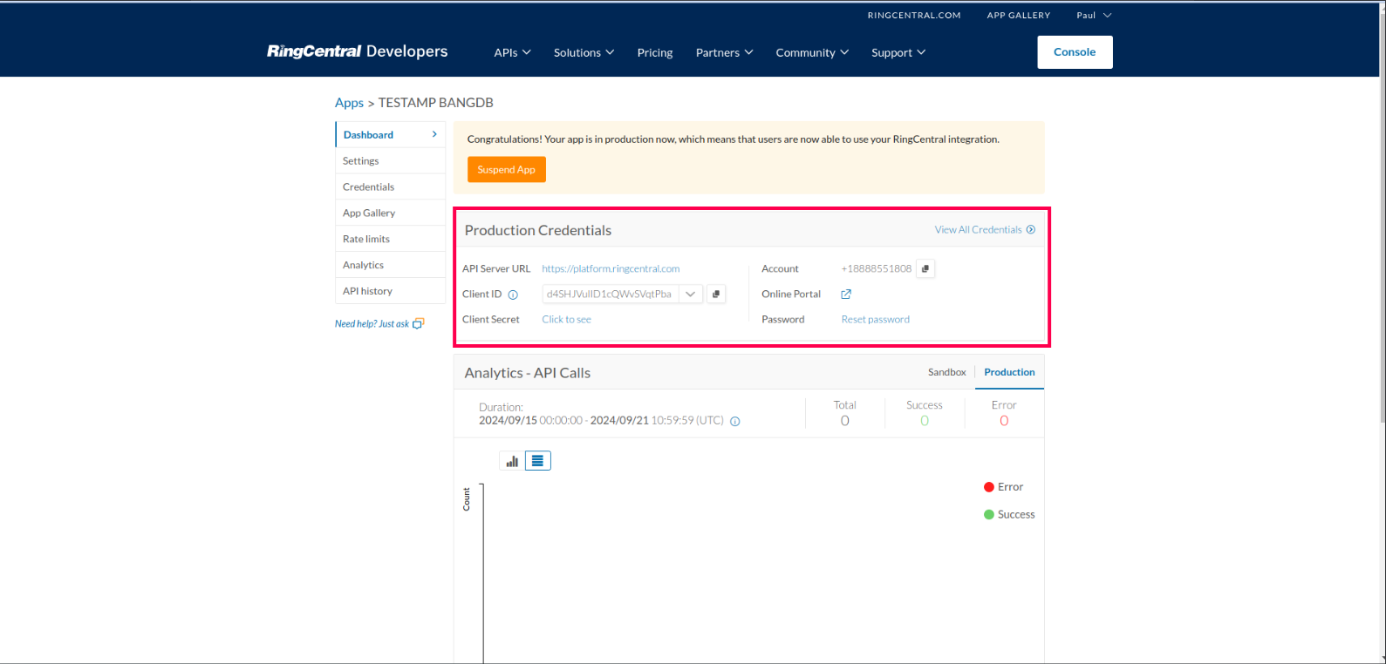Click inside the Client ID field
The image size is (1386, 664).
[x=610, y=295]
